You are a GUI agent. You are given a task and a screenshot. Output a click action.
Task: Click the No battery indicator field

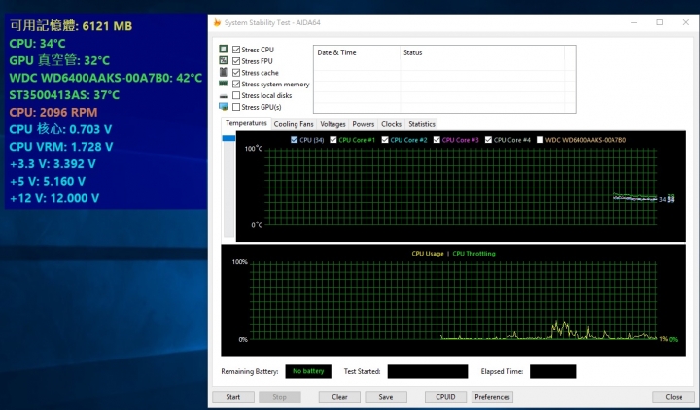pos(308,371)
